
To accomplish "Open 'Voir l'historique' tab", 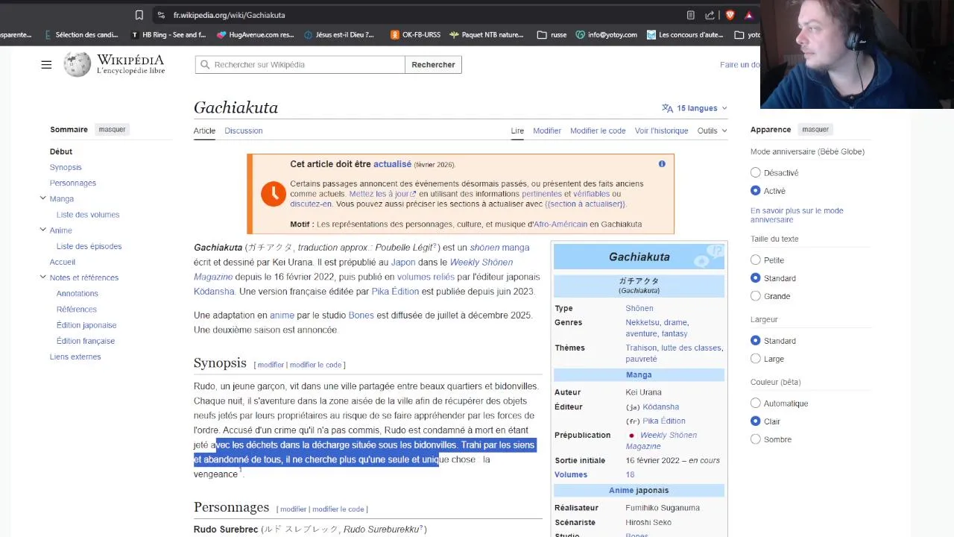I will pos(662,131).
